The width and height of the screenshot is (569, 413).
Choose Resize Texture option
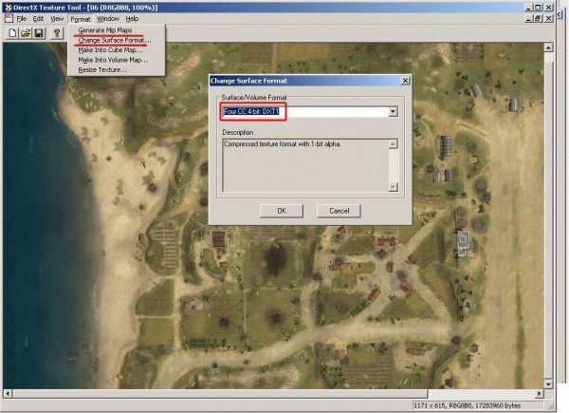click(x=102, y=69)
